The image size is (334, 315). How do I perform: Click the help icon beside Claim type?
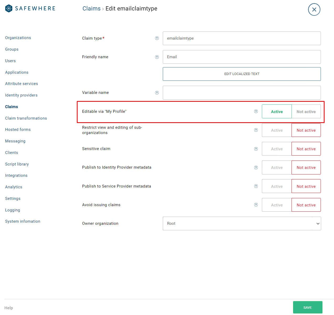pyautogui.click(x=157, y=38)
